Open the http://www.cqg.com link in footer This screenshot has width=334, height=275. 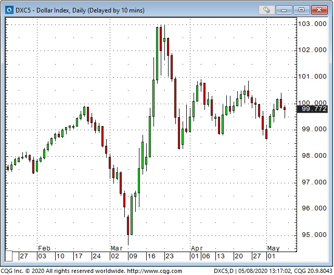tap(155, 271)
